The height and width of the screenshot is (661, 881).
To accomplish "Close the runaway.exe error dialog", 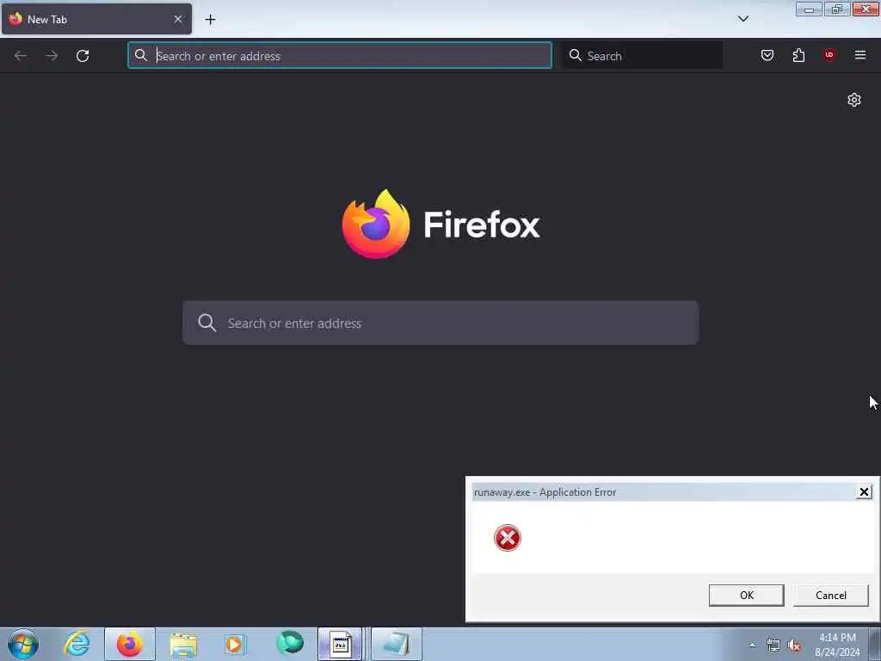I will tap(864, 492).
